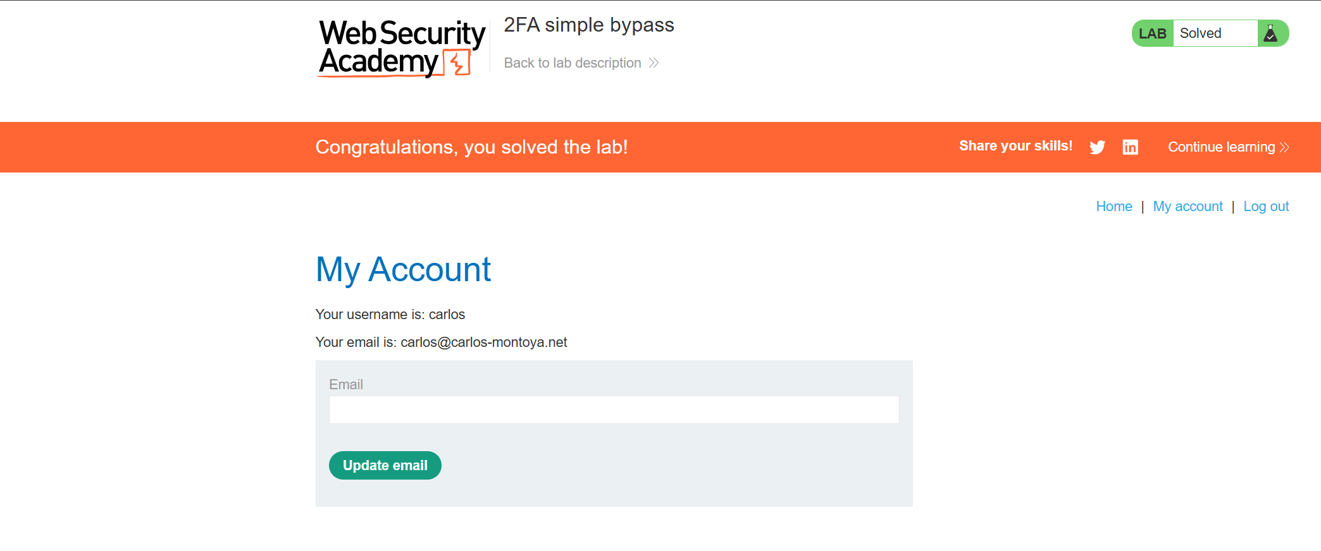1321x551 pixels.
Task: Click the 2FA simple bypass title
Action: pyautogui.click(x=588, y=25)
